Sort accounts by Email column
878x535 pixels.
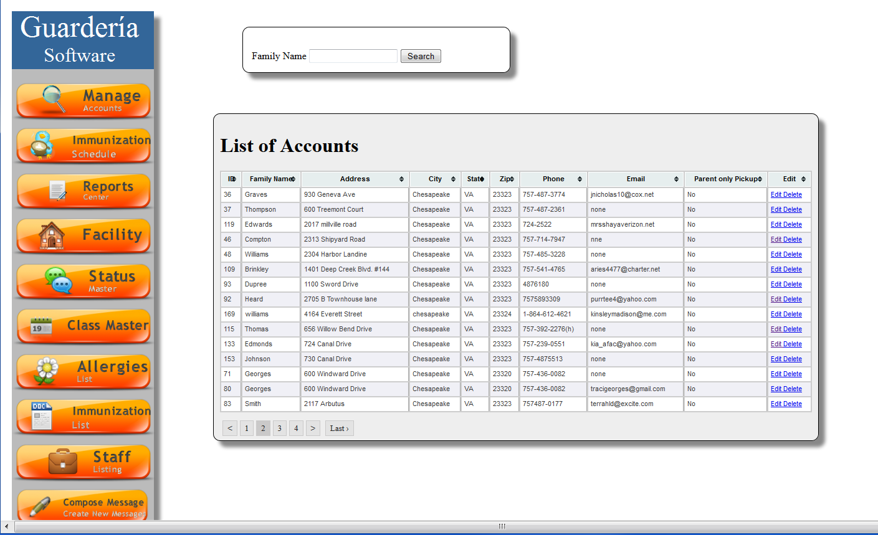tap(634, 179)
